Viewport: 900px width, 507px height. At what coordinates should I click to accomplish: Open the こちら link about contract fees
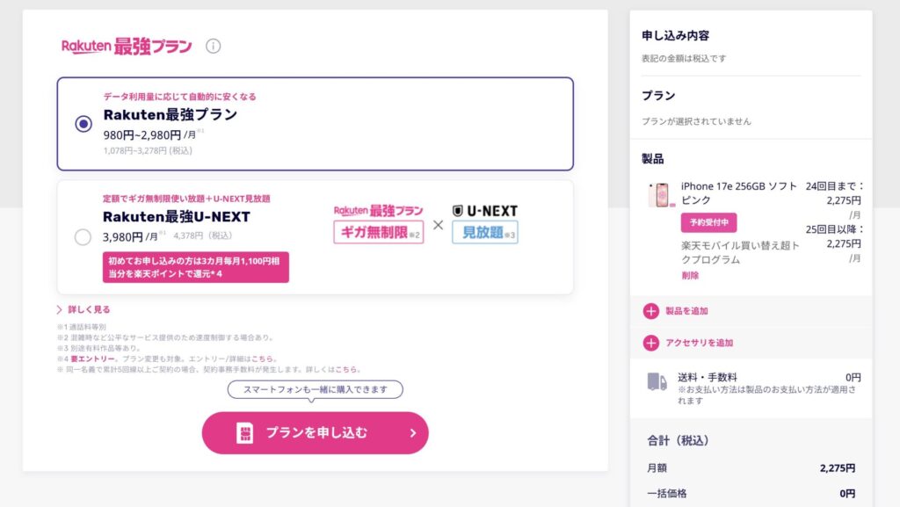[347, 369]
